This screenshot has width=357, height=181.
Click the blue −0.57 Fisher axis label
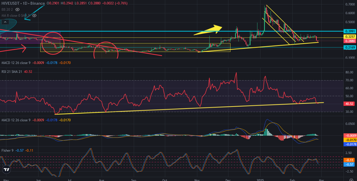(349, 164)
